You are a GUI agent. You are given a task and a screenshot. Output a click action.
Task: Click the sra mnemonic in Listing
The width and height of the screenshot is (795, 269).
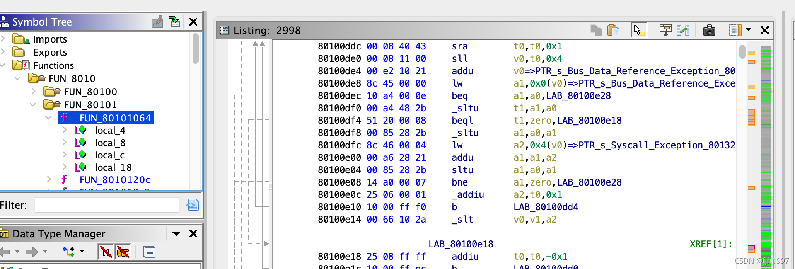pyautogui.click(x=460, y=46)
